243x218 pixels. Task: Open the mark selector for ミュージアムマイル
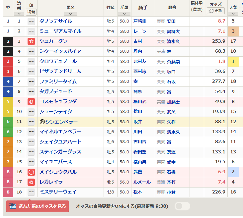(31, 31)
